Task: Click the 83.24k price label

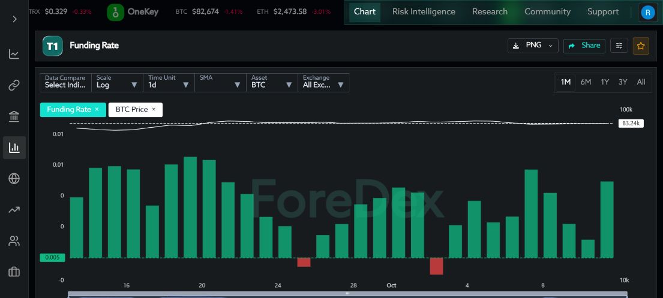Action: (x=631, y=124)
